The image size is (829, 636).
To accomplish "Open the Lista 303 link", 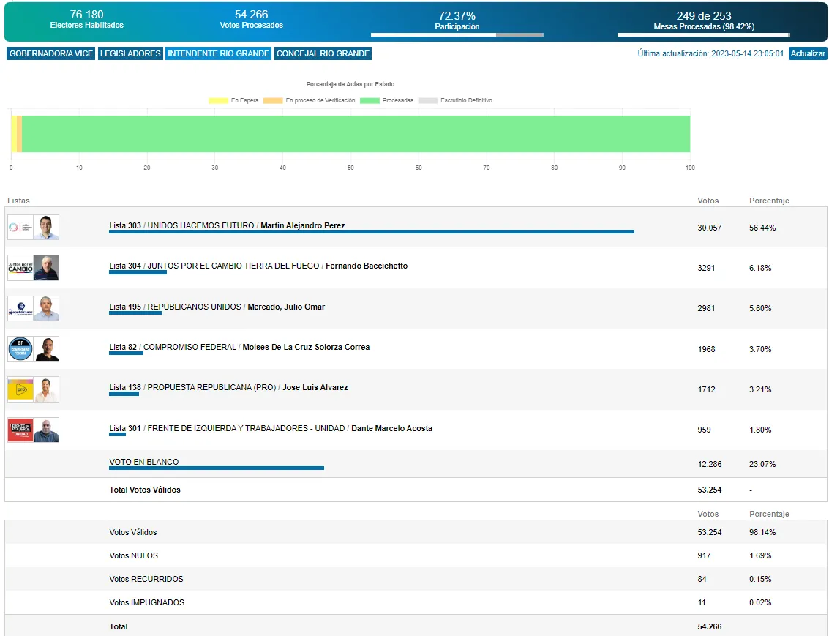I will [125, 225].
